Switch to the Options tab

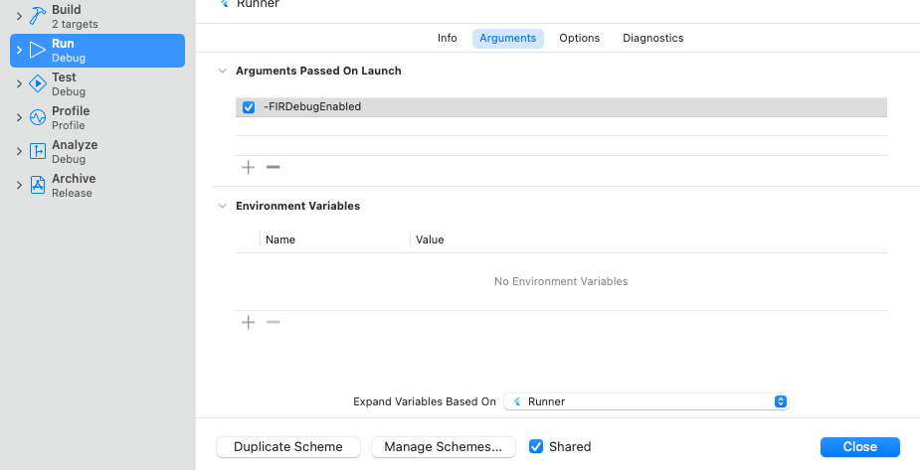tap(579, 38)
